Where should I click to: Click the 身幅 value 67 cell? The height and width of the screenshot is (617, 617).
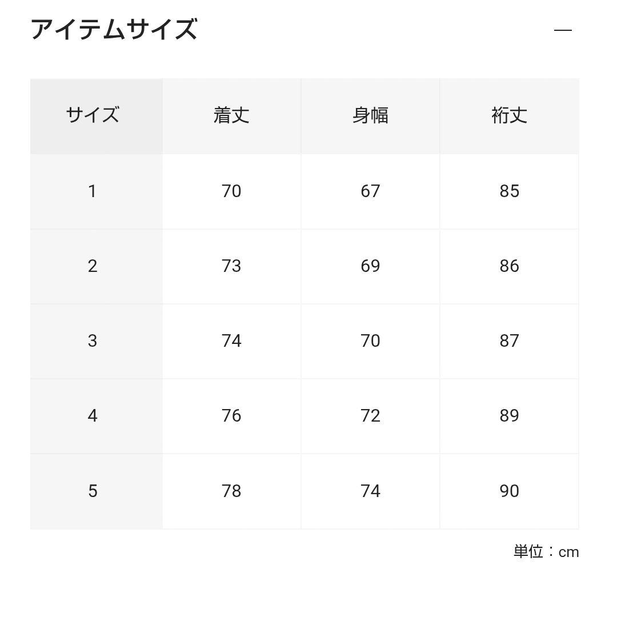(370, 191)
